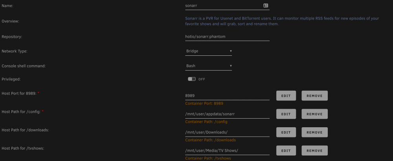Click the 'Container Path: /config' text
Screen dimensions: 393x161
206,122
